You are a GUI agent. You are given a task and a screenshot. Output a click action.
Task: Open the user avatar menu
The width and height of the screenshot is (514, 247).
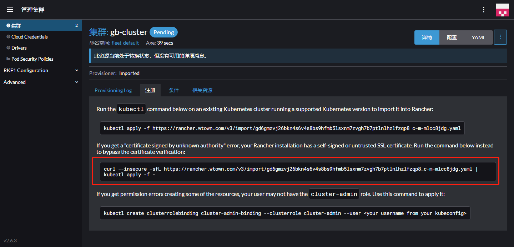pos(502,10)
